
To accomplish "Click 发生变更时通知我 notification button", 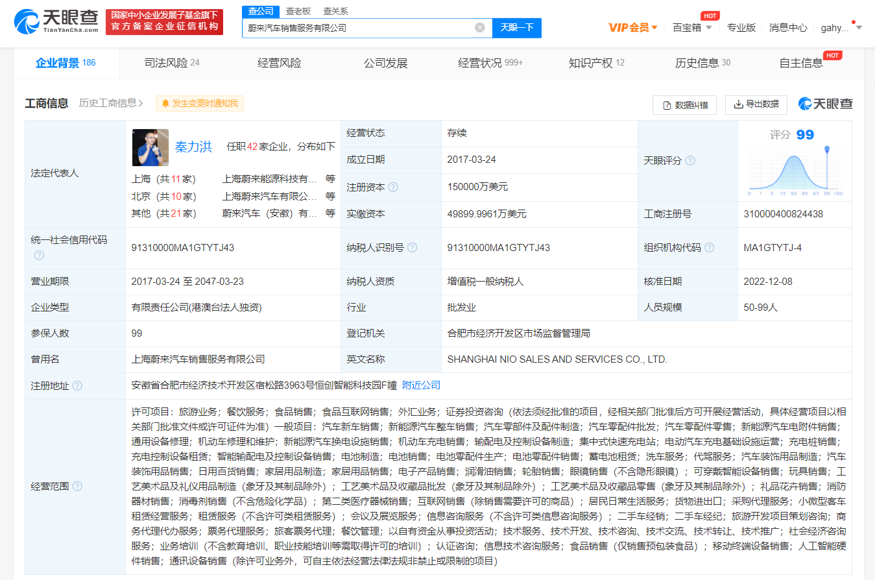I will (x=200, y=103).
